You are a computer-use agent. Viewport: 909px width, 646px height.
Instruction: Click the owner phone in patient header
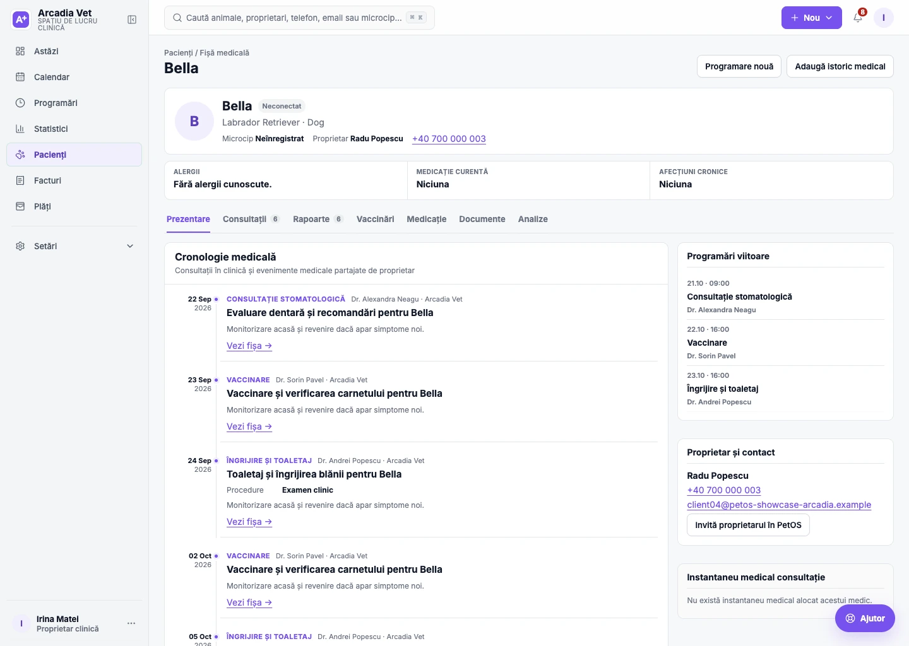click(x=449, y=139)
